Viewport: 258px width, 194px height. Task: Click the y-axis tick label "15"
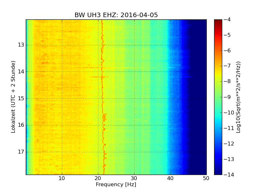(x=21, y=98)
